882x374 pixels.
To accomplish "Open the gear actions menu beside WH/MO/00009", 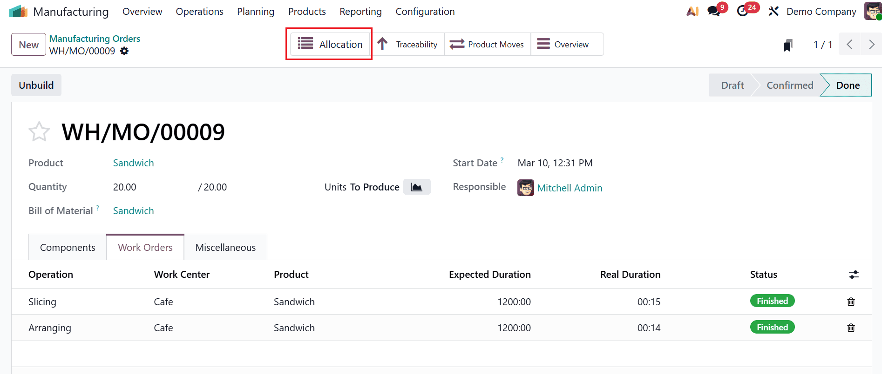I will (x=124, y=51).
